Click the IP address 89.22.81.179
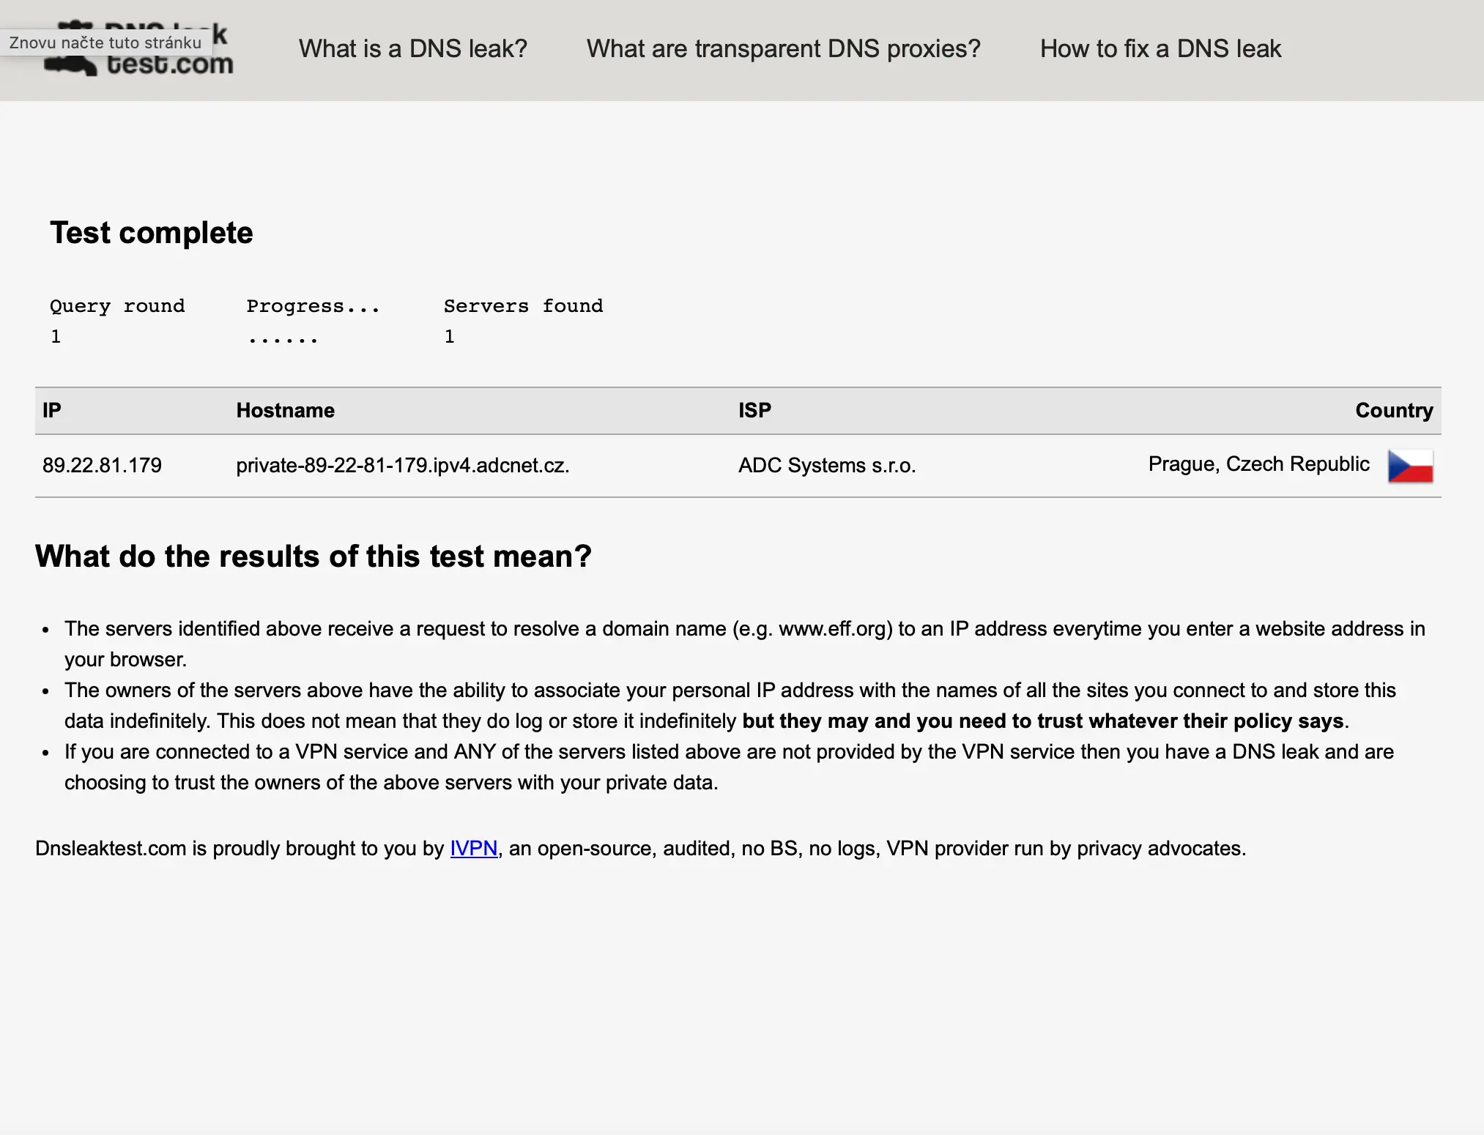 [x=102, y=466]
